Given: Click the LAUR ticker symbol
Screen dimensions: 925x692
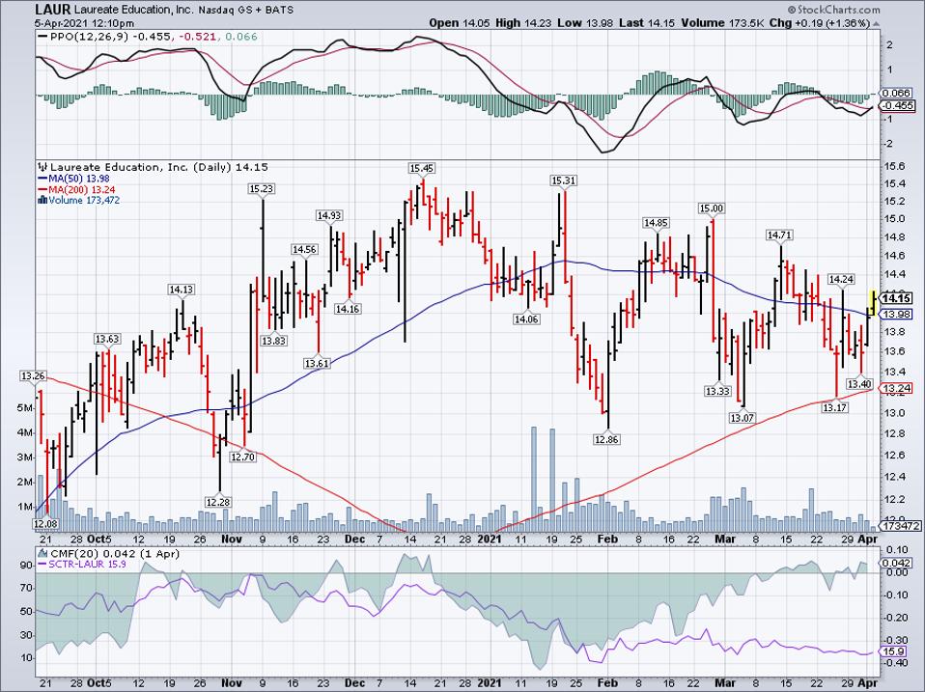Looking at the screenshot, I should 52,10.
